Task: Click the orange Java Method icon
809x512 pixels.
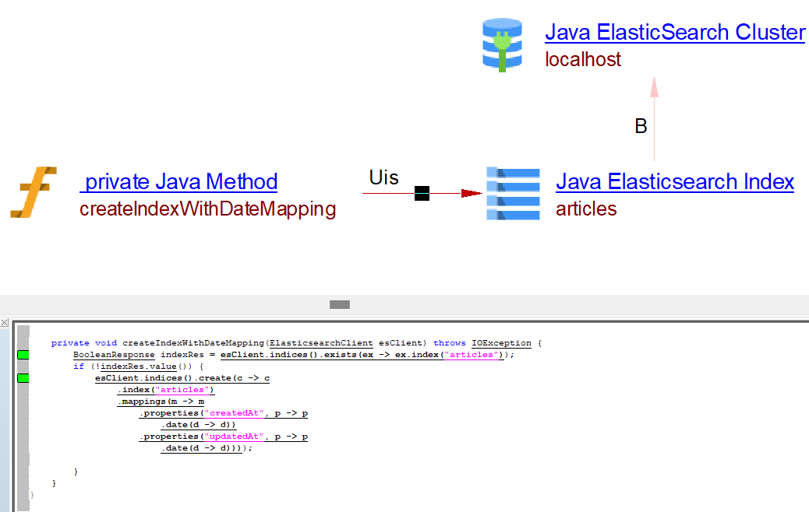Action: (x=34, y=192)
